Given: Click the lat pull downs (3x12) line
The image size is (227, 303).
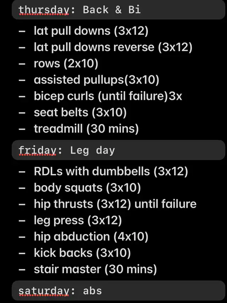Looking at the screenshot, I should (91, 31).
